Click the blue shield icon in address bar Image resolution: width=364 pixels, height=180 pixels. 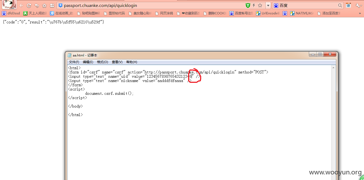(60, 5)
